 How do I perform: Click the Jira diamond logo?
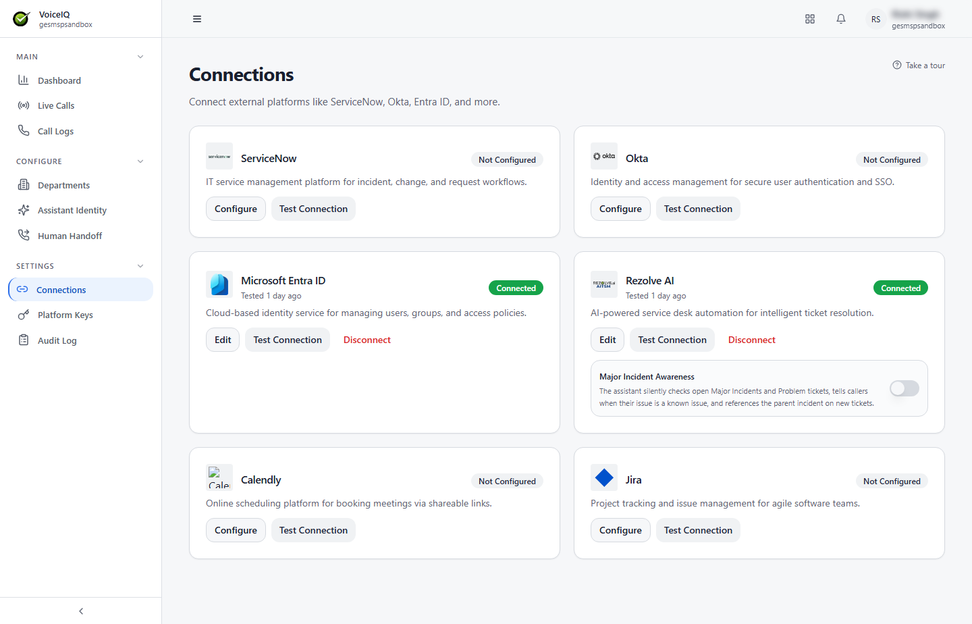click(604, 477)
